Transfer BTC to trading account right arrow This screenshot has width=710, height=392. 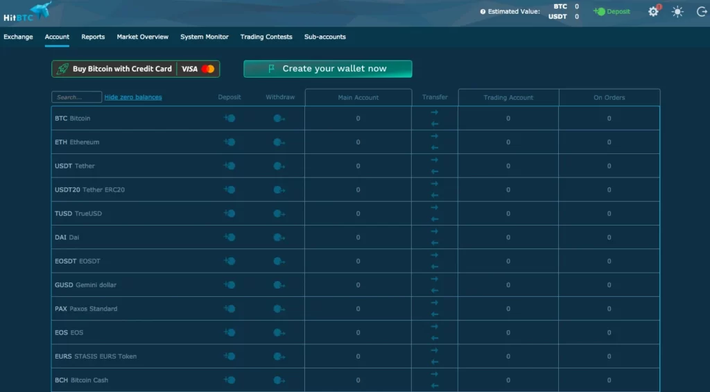[435, 112]
